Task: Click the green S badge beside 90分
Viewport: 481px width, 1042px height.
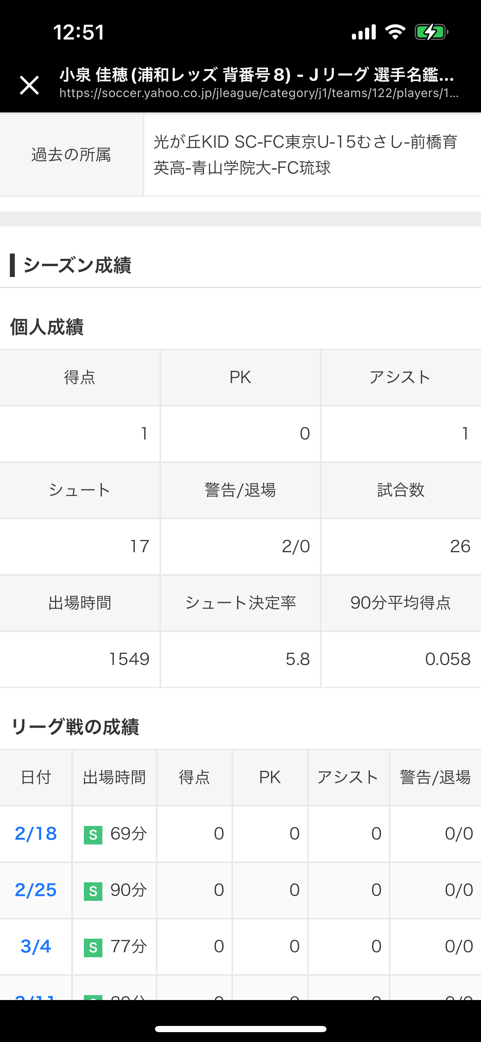Action: click(x=93, y=891)
